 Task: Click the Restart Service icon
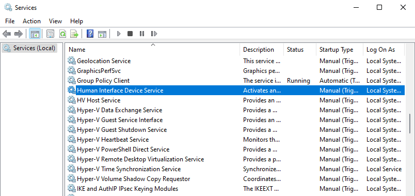click(154, 34)
